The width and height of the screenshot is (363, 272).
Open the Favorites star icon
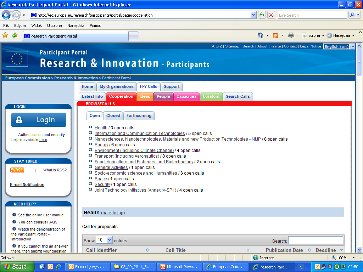point(5,35)
